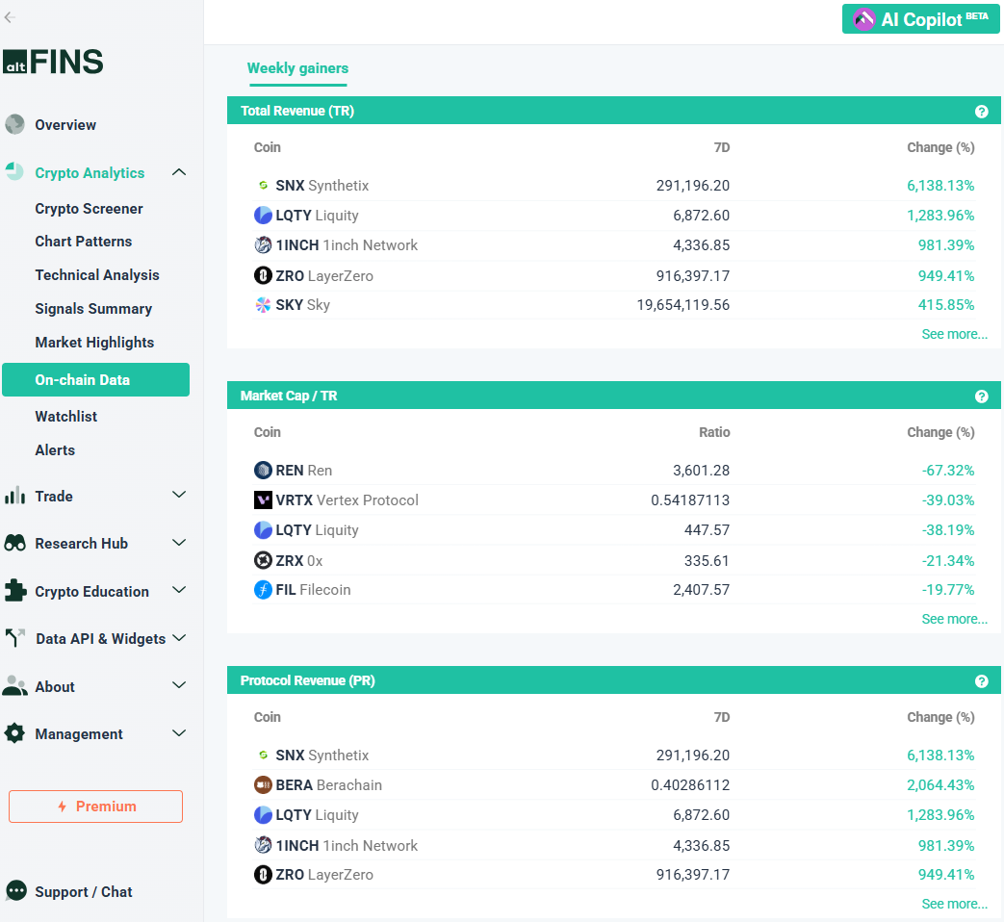Image resolution: width=1004 pixels, height=922 pixels.
Task: Click the Management gear icon
Action: pyautogui.click(x=14, y=733)
